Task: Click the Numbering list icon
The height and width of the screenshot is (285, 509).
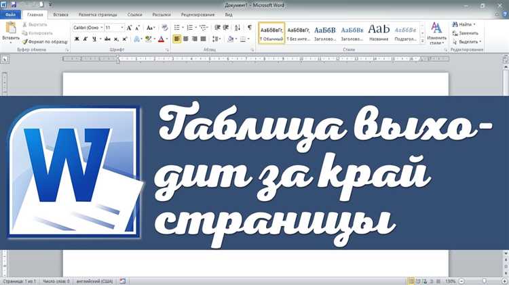Action: point(190,28)
